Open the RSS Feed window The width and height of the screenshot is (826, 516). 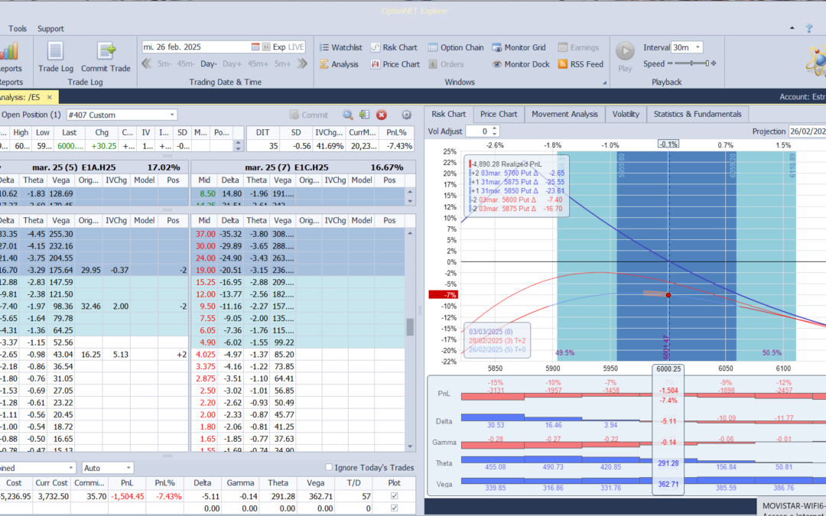(x=580, y=64)
